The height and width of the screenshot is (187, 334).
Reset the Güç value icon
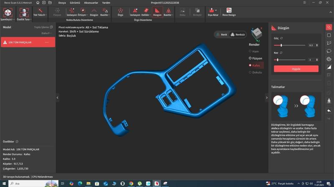click(281, 38)
